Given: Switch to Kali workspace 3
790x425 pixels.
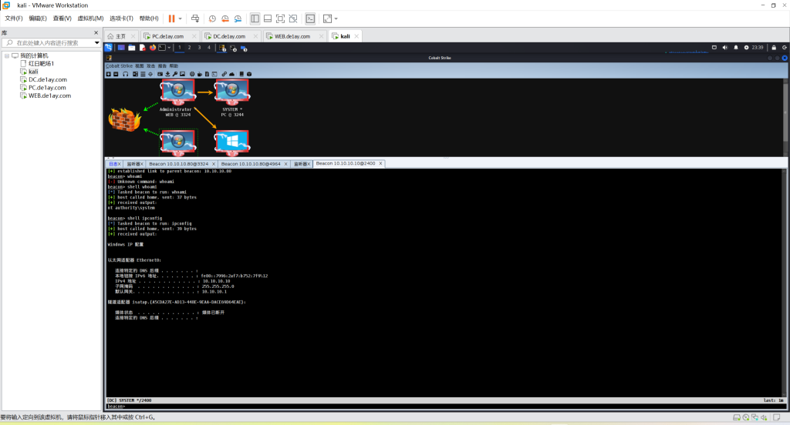Looking at the screenshot, I should pos(199,47).
